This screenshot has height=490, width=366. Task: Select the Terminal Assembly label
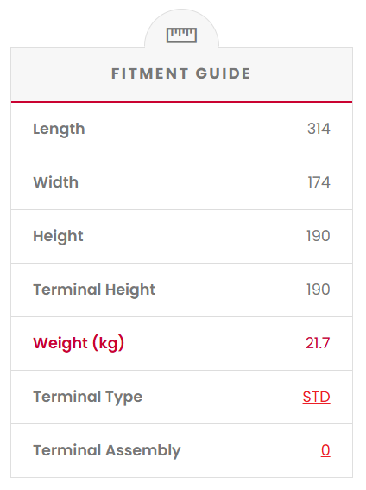point(107,451)
